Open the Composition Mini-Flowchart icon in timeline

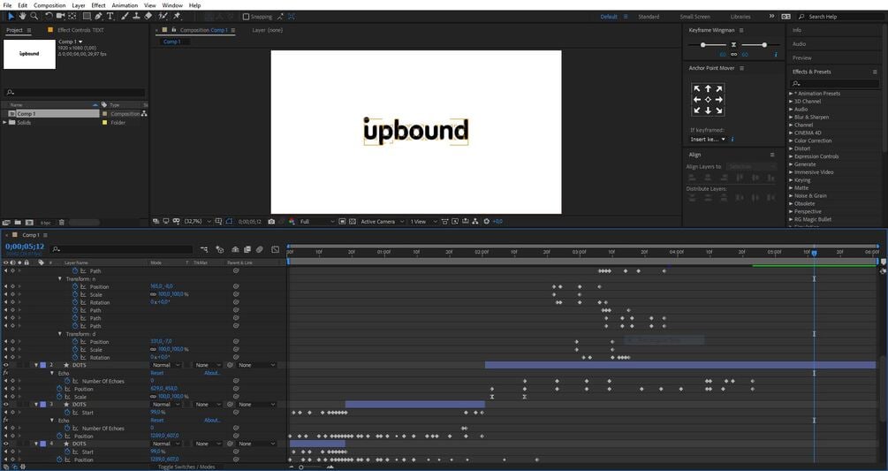tap(204, 249)
